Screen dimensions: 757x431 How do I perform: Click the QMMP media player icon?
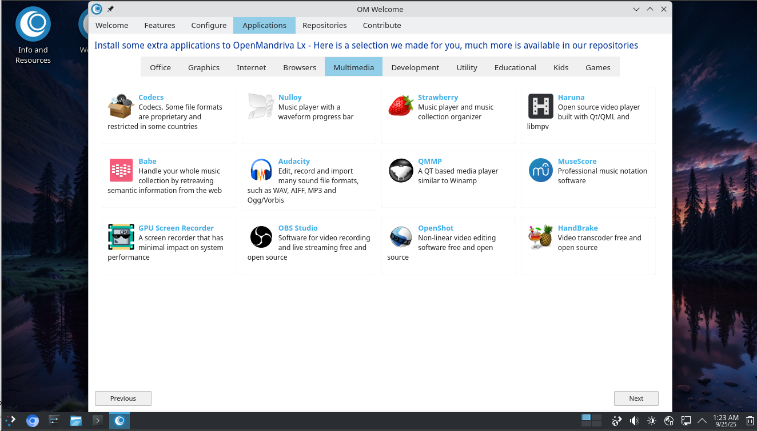point(400,171)
